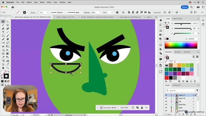Viewport: 206px width, 116px height.
Task: Expand the head layer
Action: 173,108
